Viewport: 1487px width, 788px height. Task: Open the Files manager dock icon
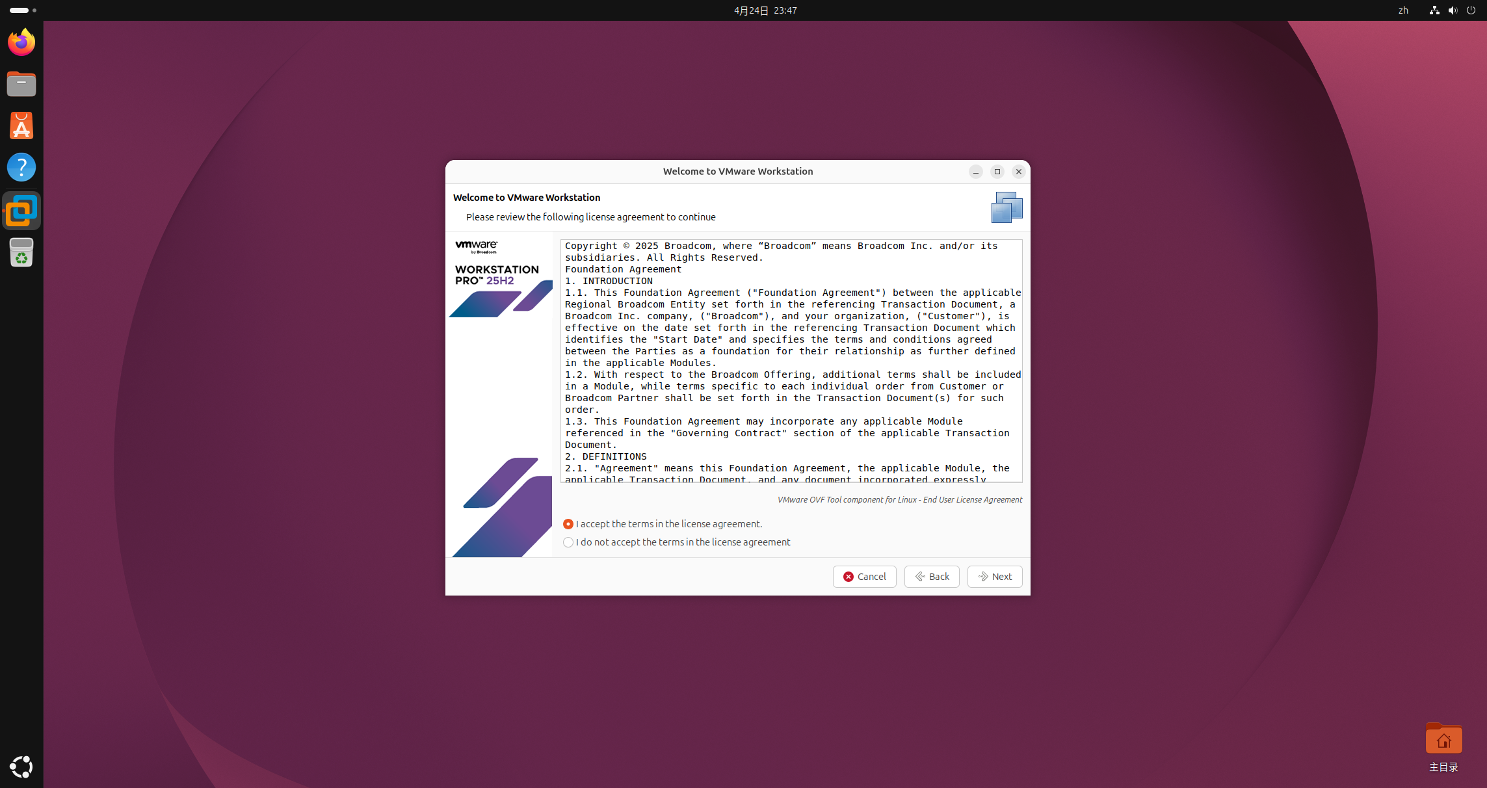21,84
